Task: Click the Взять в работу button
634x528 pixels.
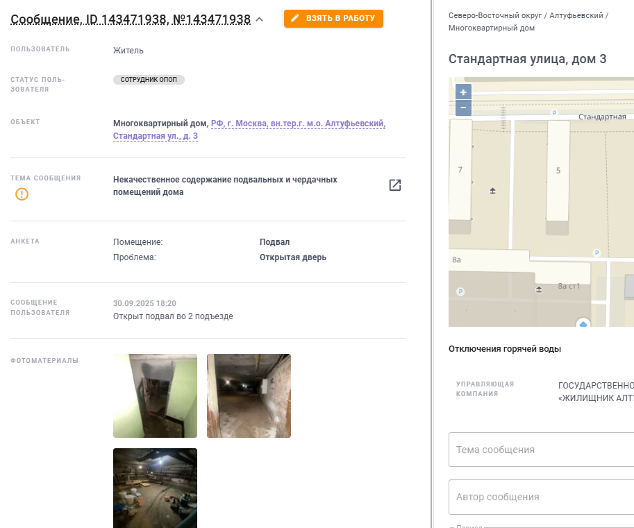Action: pos(333,18)
